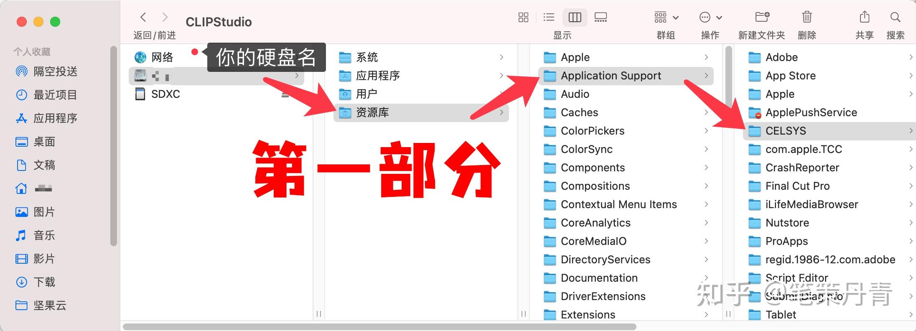Select 网络 in the first column
Viewport: 916px width, 331px height.
[154, 57]
